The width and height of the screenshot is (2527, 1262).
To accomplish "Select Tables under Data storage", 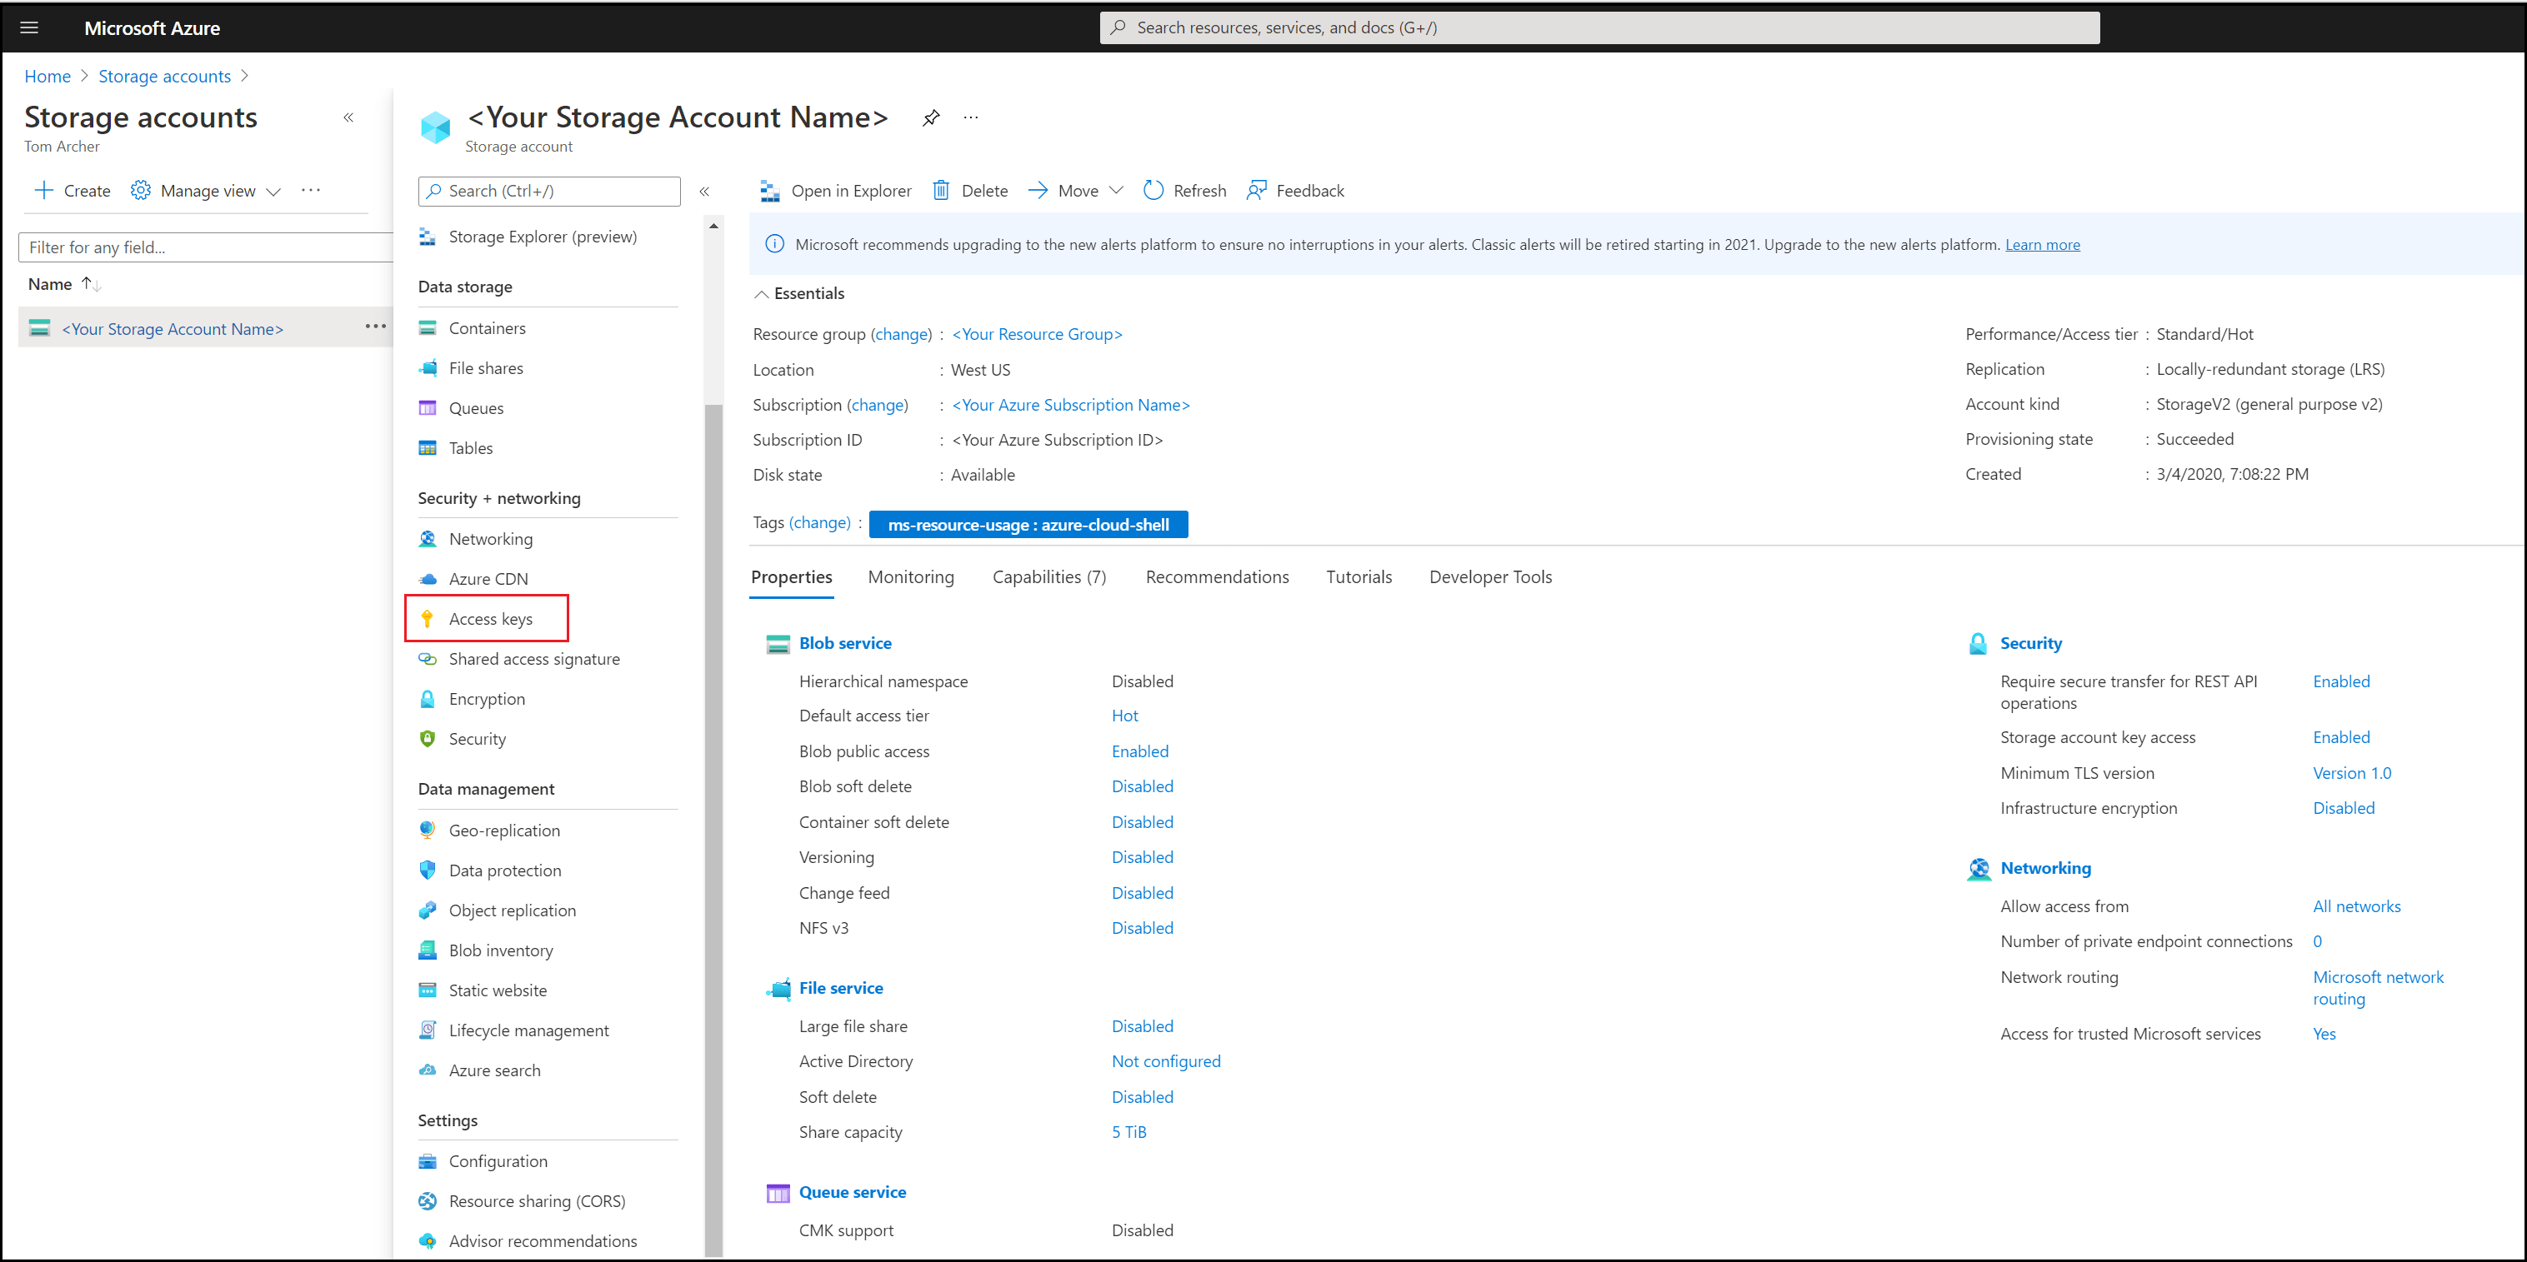I will click(x=470, y=448).
